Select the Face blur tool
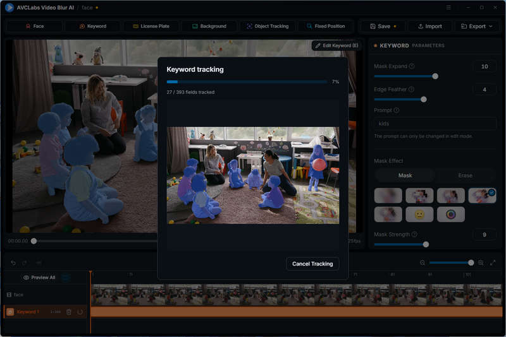Image resolution: width=506 pixels, height=337 pixels. point(35,26)
